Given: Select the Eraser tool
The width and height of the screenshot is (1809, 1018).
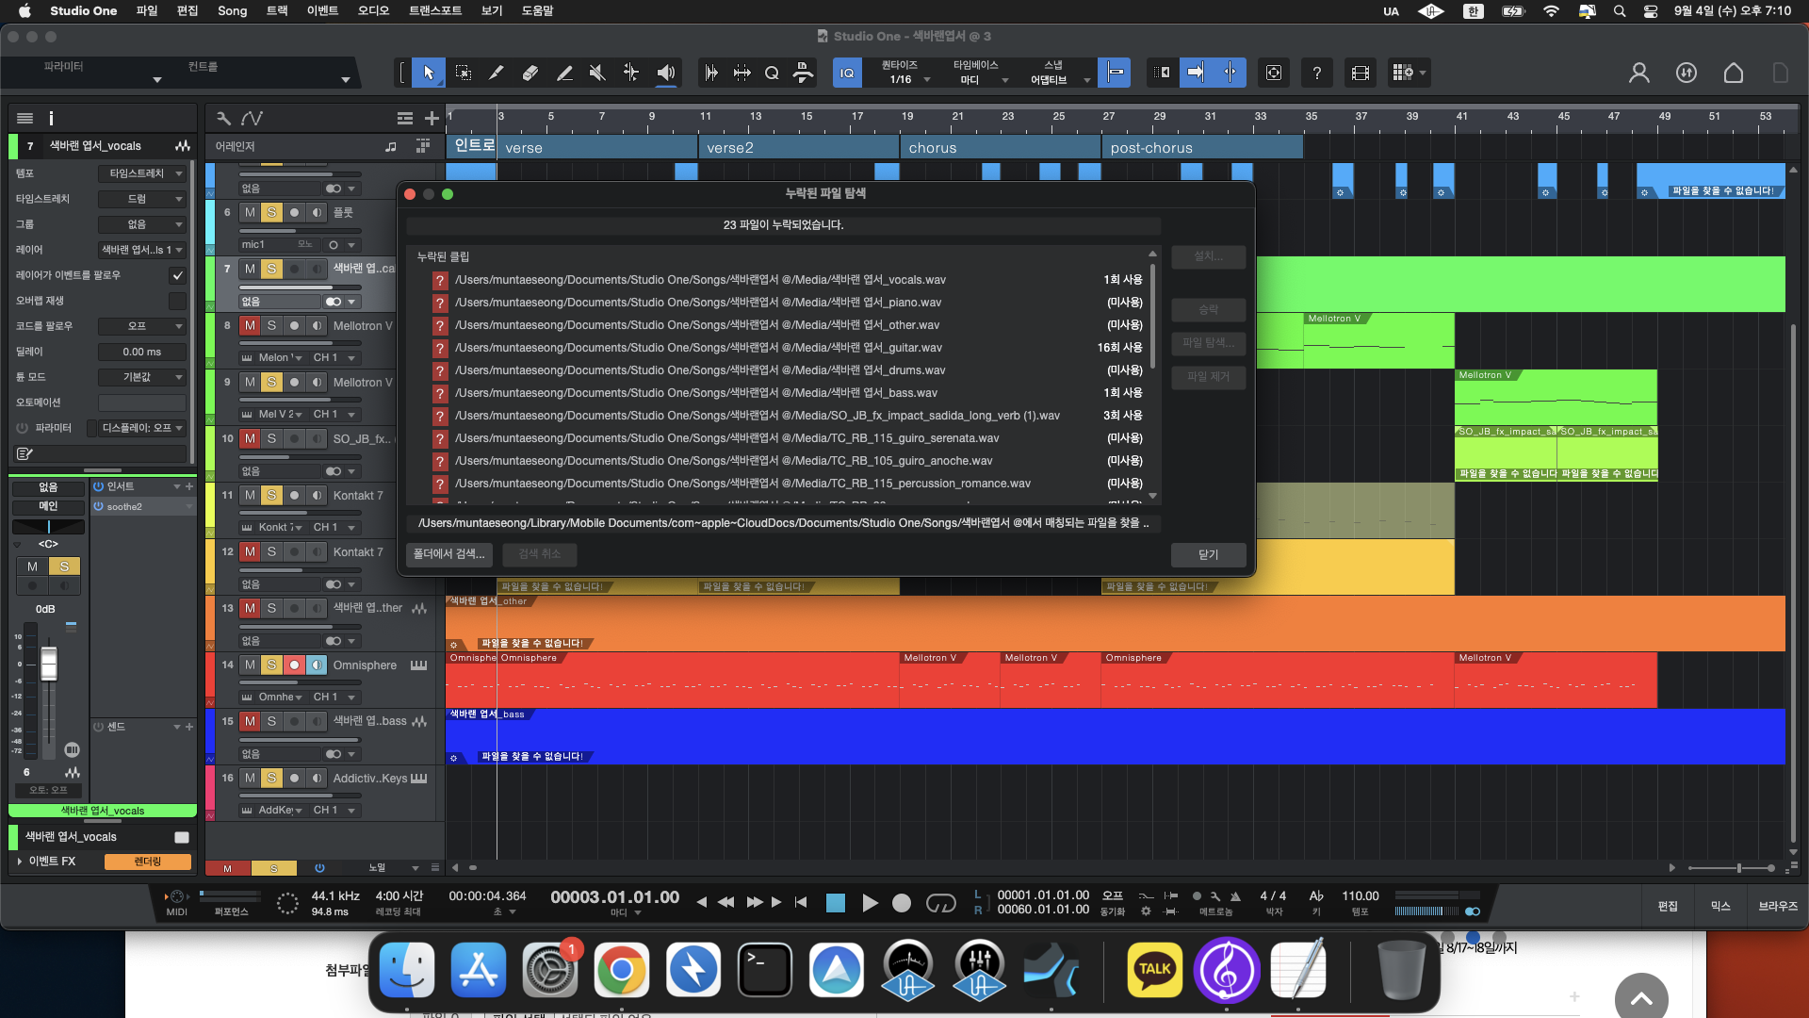Looking at the screenshot, I should coord(530,73).
